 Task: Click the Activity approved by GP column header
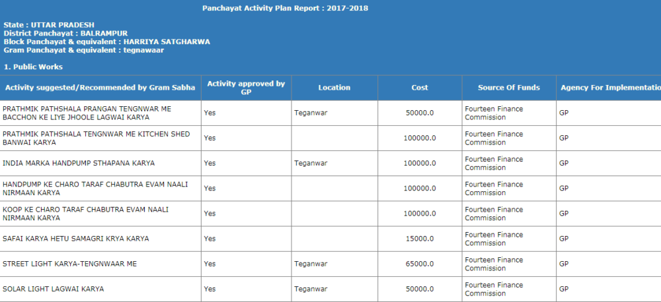point(246,88)
